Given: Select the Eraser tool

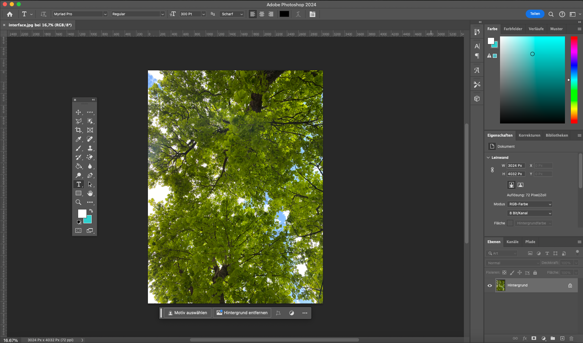Looking at the screenshot, I should (90, 157).
